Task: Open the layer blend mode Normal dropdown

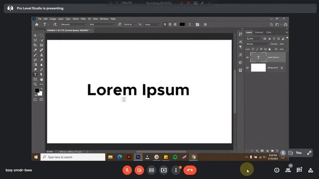Action: [x=257, y=44]
